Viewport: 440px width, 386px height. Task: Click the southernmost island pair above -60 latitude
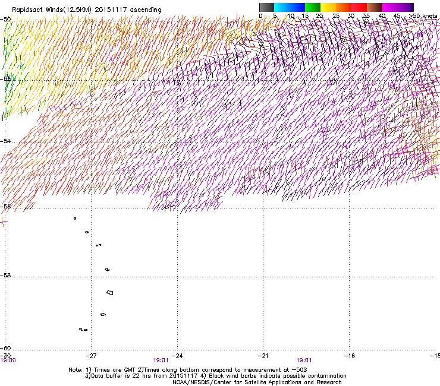(x=83, y=330)
